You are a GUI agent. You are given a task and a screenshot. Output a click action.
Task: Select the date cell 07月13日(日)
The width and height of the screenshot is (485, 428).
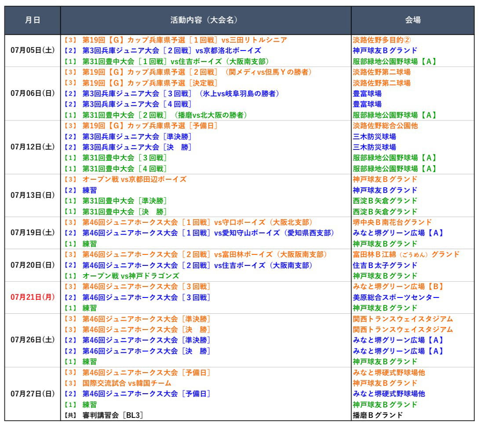(33, 195)
